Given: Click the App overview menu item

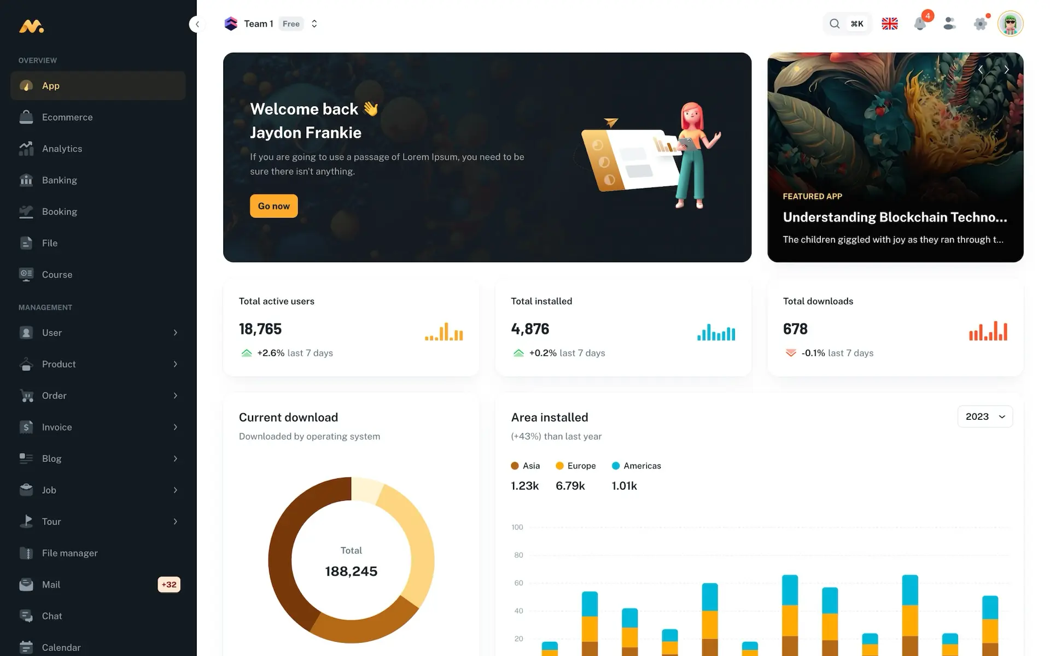Looking at the screenshot, I should [97, 85].
